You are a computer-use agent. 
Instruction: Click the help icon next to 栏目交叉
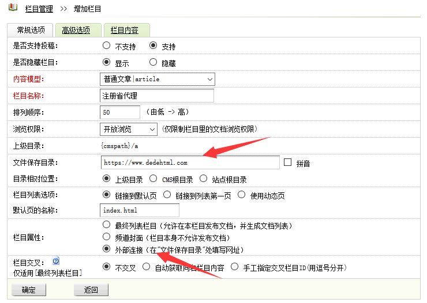[x=57, y=261]
